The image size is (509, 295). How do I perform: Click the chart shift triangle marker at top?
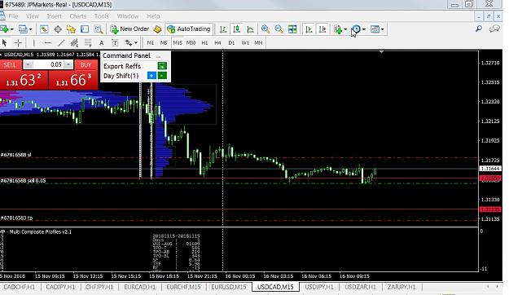click(x=381, y=51)
